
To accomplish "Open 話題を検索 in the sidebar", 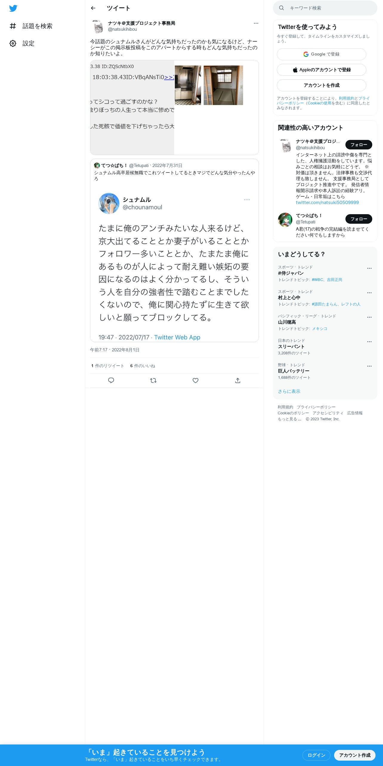I will pos(37,26).
